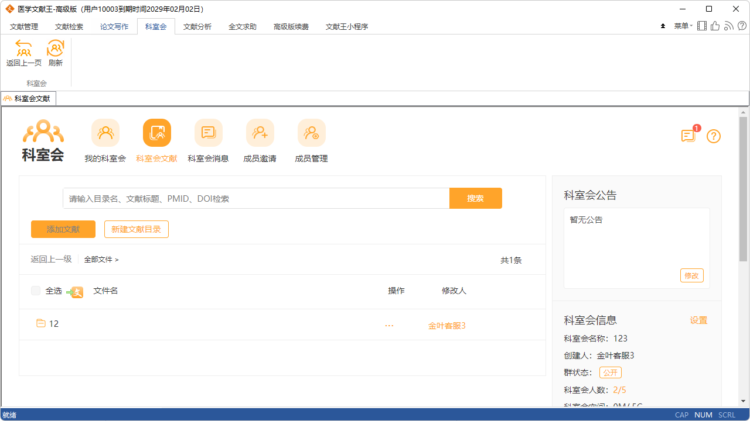Click the 添加文献 button
Viewport: 750px width, 421px height.
point(63,229)
